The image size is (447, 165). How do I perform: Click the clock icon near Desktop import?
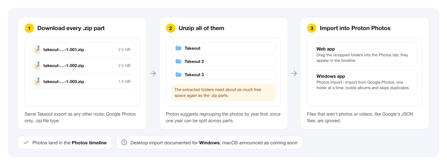[x=124, y=142]
